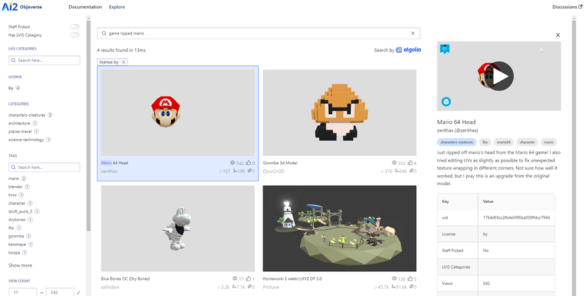This screenshot has height=296, width=588.
Task: Click the right detail panel vertical scrollbar
Action: click(x=574, y=157)
